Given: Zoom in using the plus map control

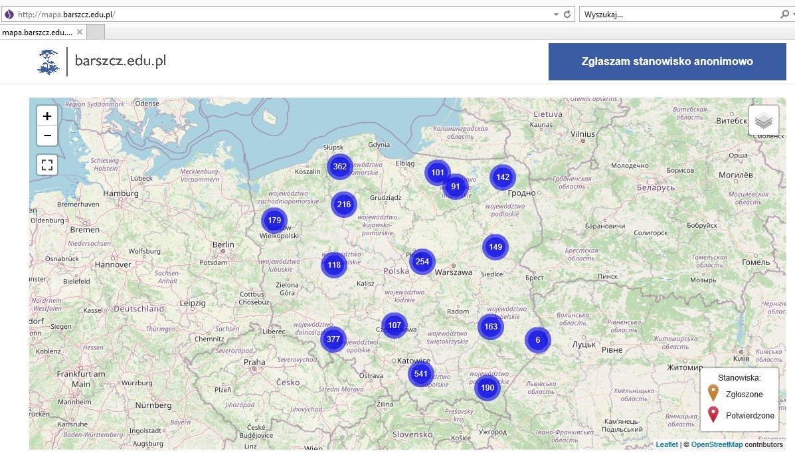Looking at the screenshot, I should pos(46,115).
